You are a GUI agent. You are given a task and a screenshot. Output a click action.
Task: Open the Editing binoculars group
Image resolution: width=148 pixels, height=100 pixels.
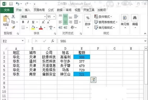[135, 22]
